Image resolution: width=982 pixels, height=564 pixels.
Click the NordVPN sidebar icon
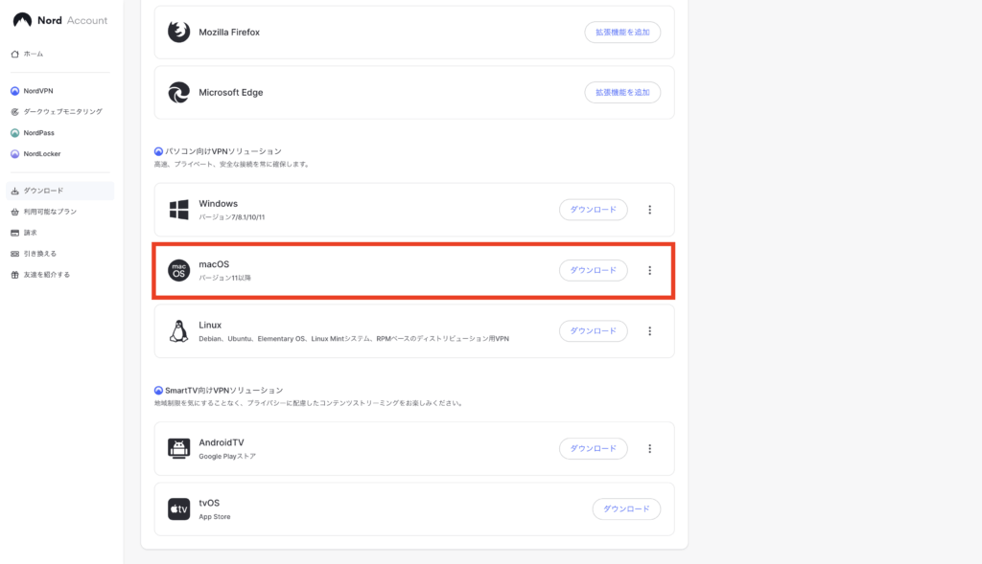[x=15, y=91]
